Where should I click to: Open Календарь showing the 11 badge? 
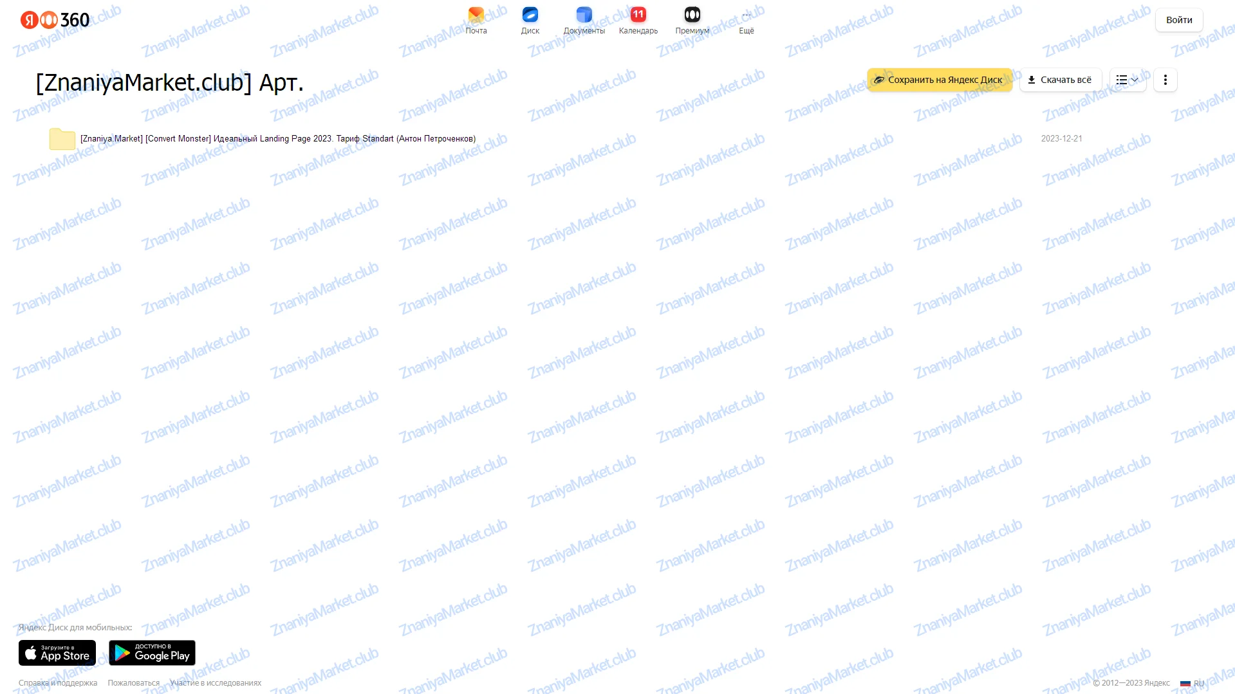coord(638,19)
